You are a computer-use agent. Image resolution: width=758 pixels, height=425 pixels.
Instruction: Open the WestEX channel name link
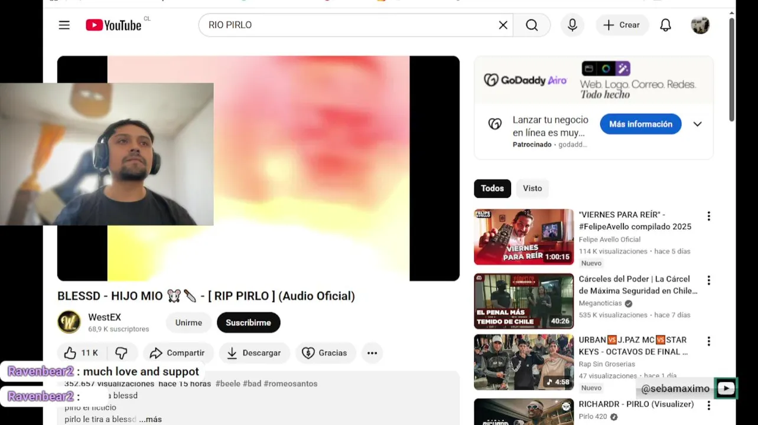tap(104, 317)
